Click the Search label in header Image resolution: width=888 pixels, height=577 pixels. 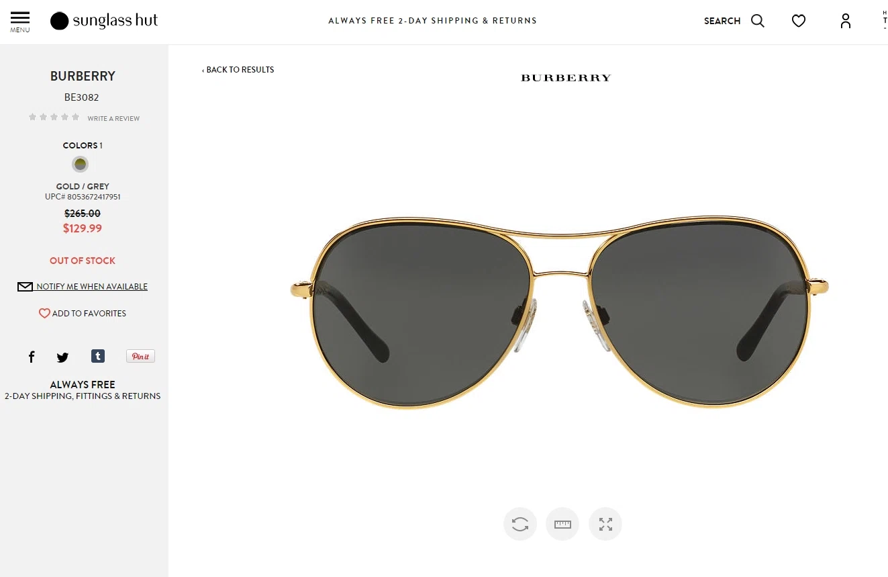click(722, 21)
